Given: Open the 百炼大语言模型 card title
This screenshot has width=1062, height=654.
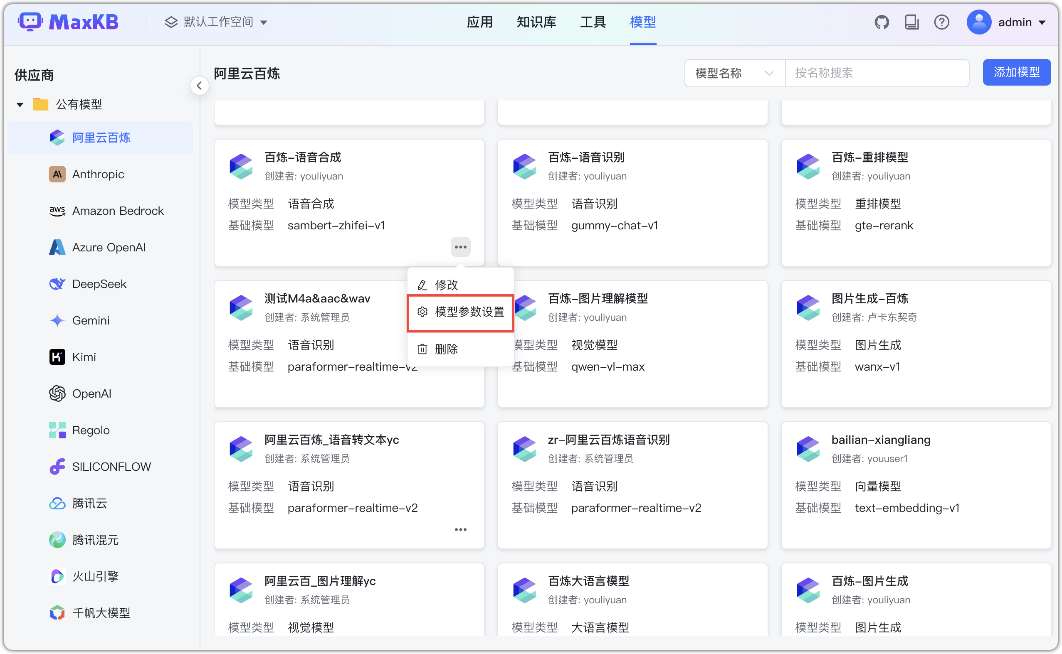Looking at the screenshot, I should tap(588, 581).
